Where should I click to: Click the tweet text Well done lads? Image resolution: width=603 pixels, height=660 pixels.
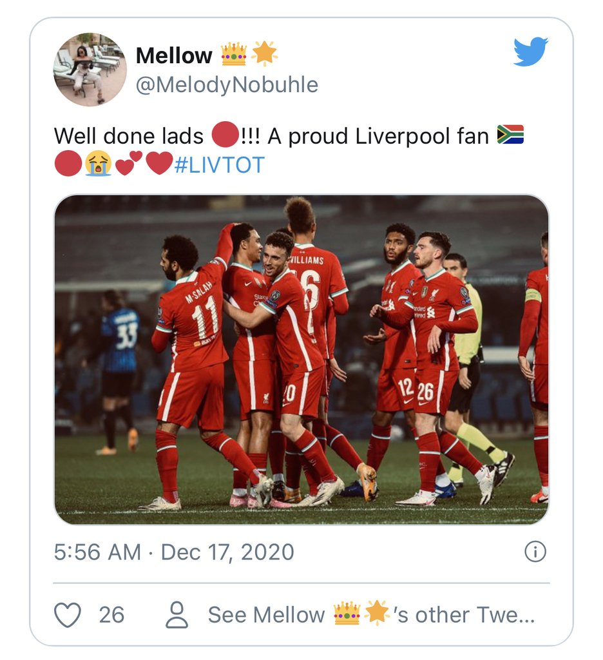pos(128,136)
